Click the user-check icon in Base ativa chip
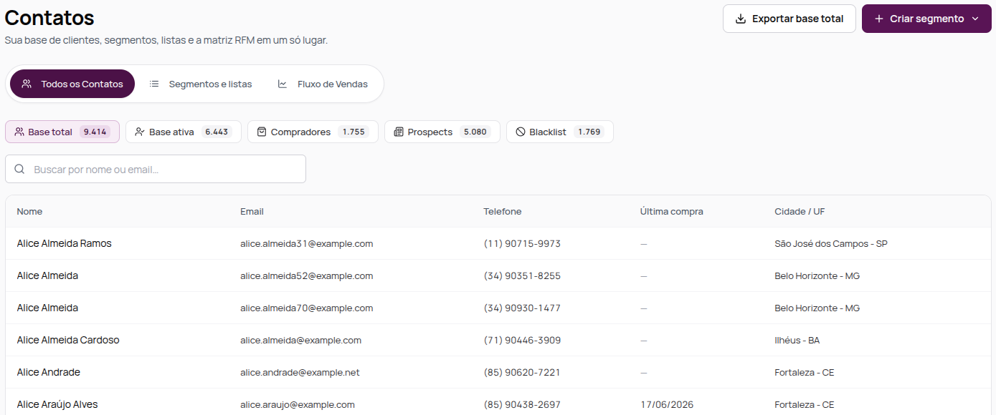 tap(140, 132)
